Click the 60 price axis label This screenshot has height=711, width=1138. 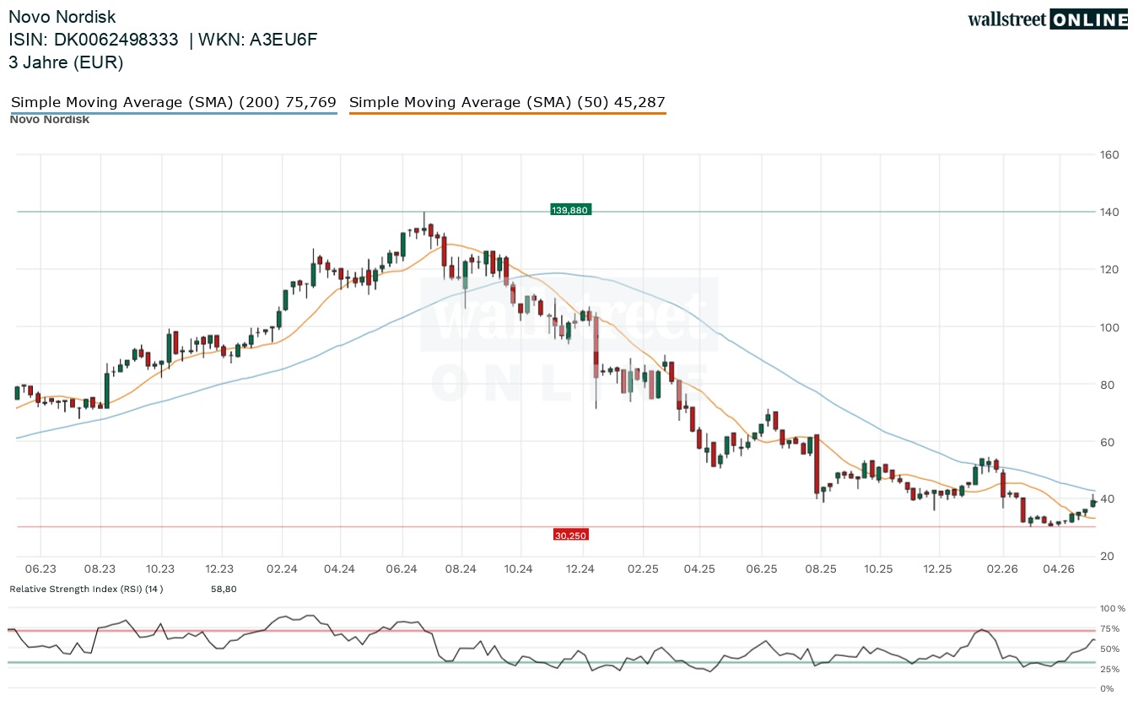[x=1107, y=442]
